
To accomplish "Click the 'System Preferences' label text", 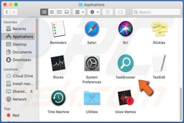I will 92,80.
